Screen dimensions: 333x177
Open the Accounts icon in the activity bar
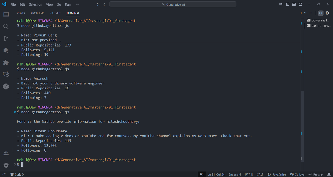pyautogui.click(x=6, y=153)
